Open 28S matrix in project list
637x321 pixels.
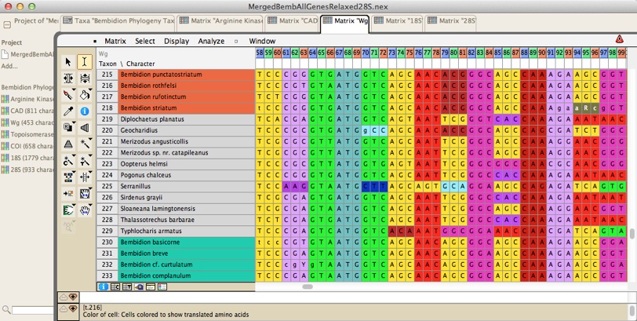27,170
